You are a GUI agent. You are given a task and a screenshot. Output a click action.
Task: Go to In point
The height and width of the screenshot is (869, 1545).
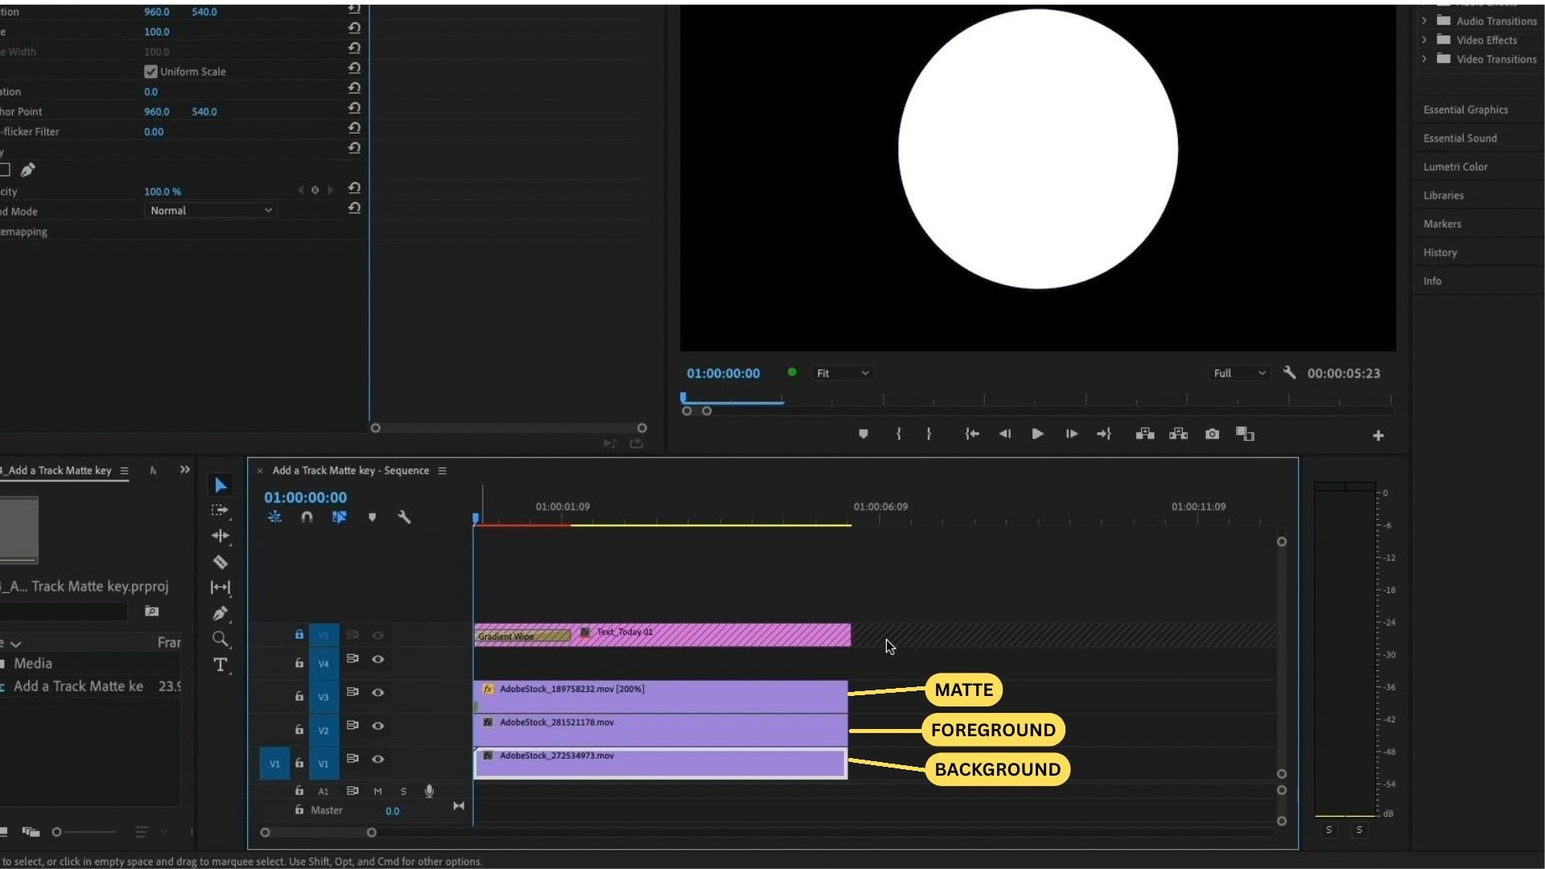972,434
